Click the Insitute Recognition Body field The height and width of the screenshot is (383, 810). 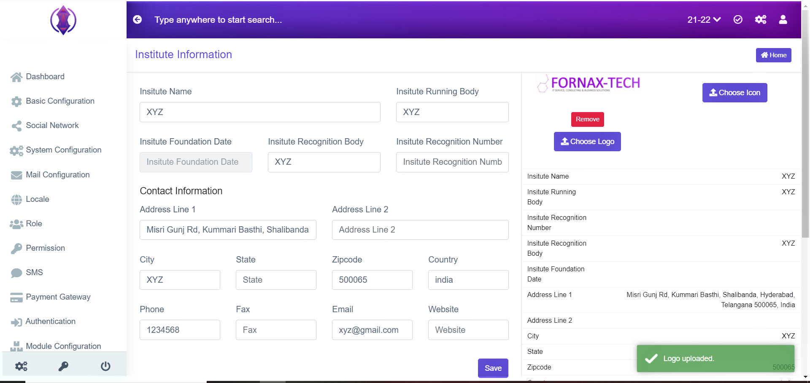(x=324, y=162)
